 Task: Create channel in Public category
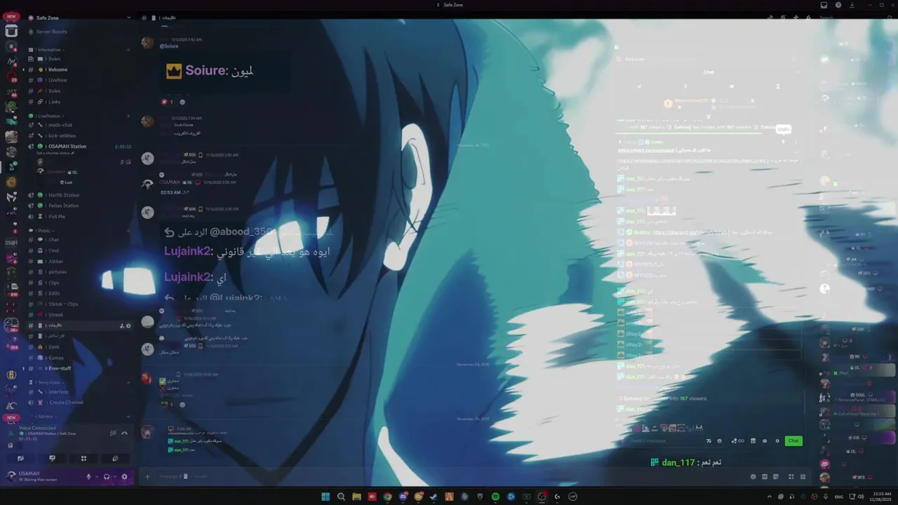click(128, 230)
